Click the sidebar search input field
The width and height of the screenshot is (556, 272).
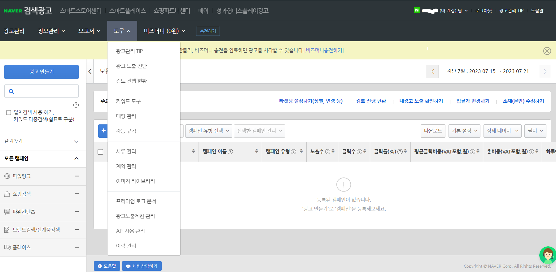42,91
